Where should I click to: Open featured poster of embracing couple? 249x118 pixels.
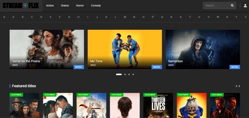point(58,106)
